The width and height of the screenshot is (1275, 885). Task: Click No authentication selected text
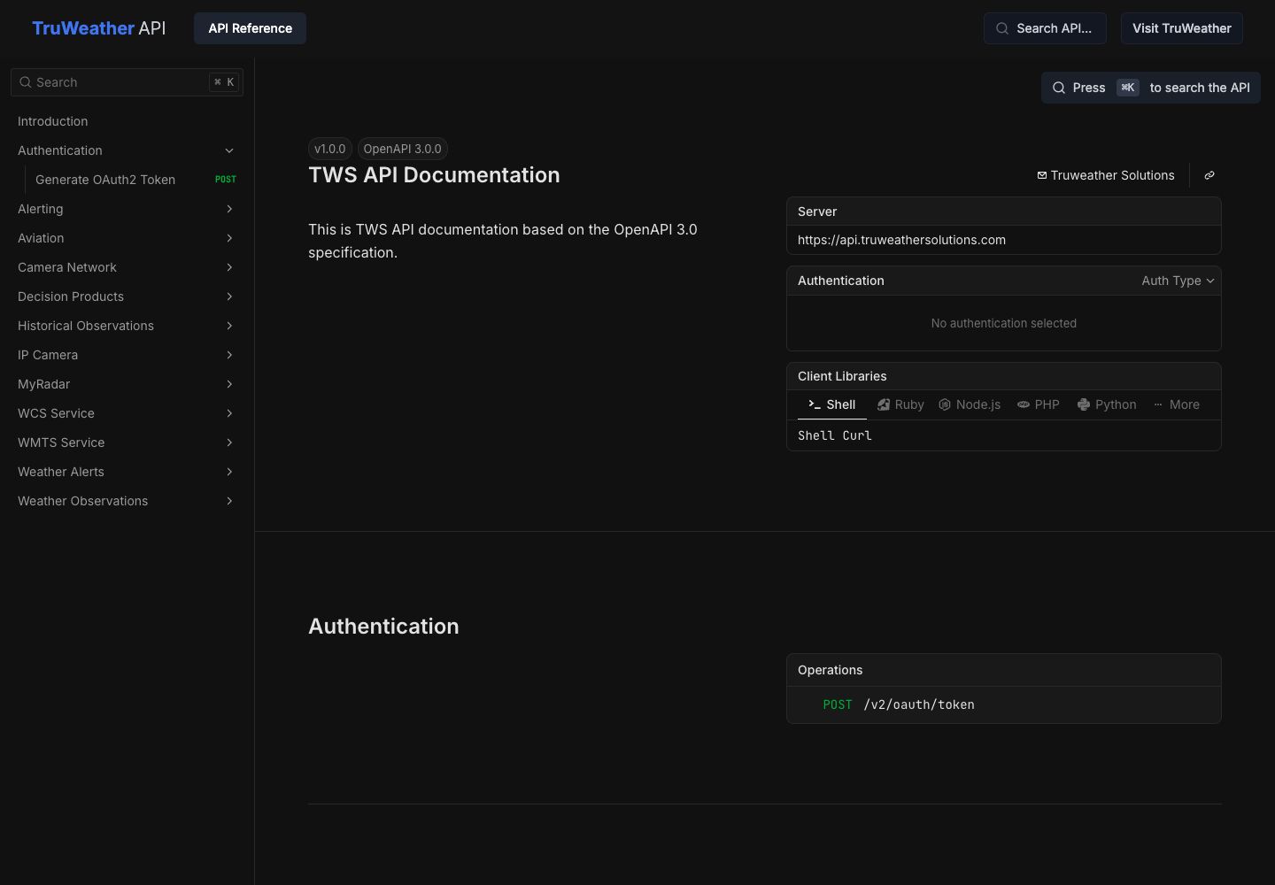pos(1003,323)
